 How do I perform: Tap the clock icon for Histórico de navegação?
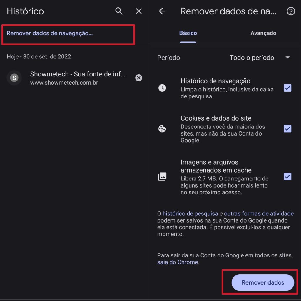162,88
